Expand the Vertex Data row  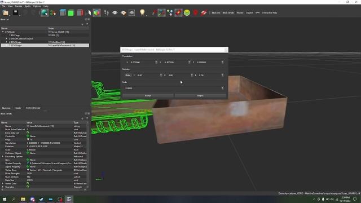click(3, 183)
